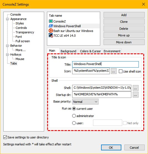Image resolution: width=148 pixels, height=154 pixels.
Task: Click the Windows PowerShell icon in tab list
Action: tap(51, 26)
